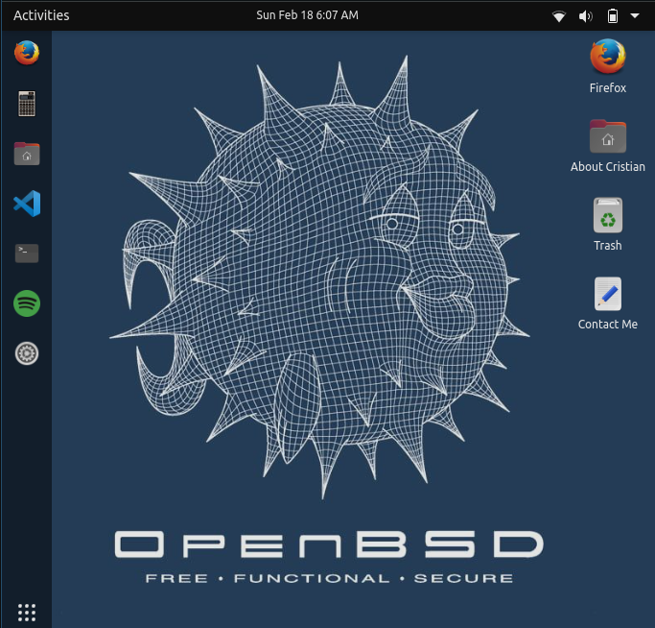Expand the system menu arrow
Screen dimensions: 655x628
pyautogui.click(x=635, y=16)
